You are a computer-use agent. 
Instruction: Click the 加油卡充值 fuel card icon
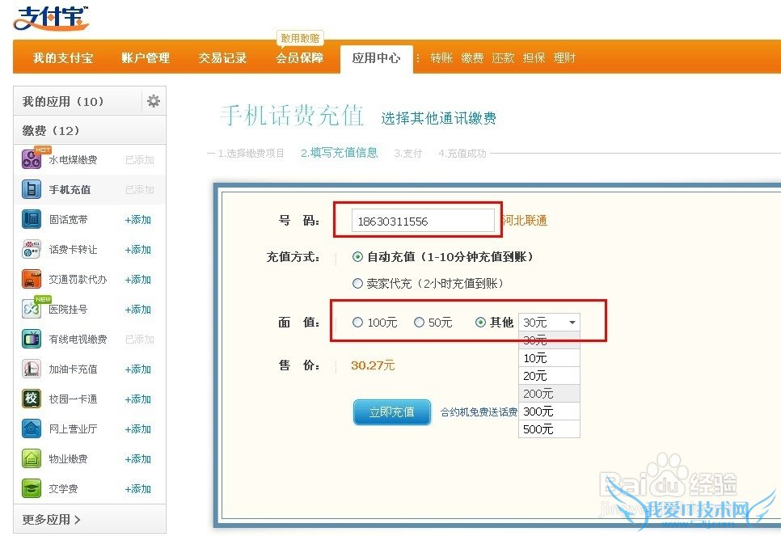[32, 369]
